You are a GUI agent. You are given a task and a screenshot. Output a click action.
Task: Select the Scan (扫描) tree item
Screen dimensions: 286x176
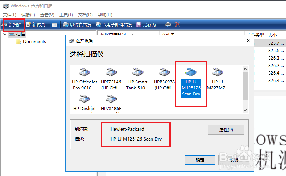pyautogui.click(x=17, y=34)
